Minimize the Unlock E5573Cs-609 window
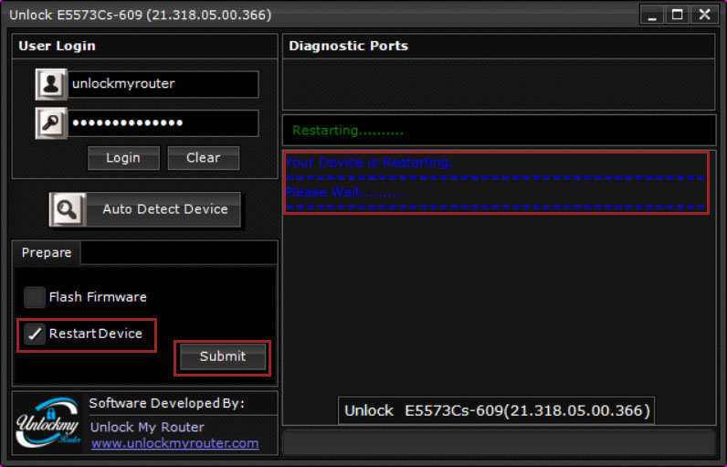The image size is (727, 467). click(x=652, y=15)
